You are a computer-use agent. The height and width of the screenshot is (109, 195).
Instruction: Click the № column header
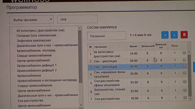90,47
